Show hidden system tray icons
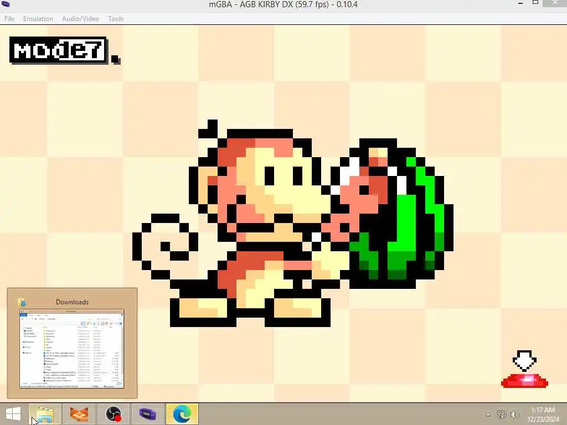 click(488, 414)
